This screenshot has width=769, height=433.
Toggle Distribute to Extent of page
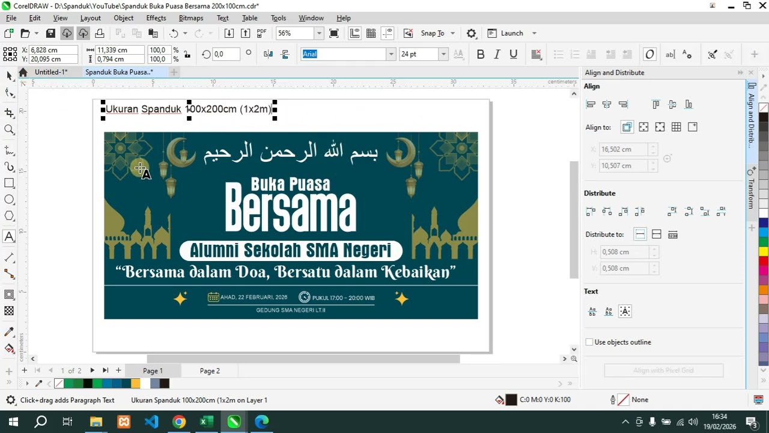(656, 234)
